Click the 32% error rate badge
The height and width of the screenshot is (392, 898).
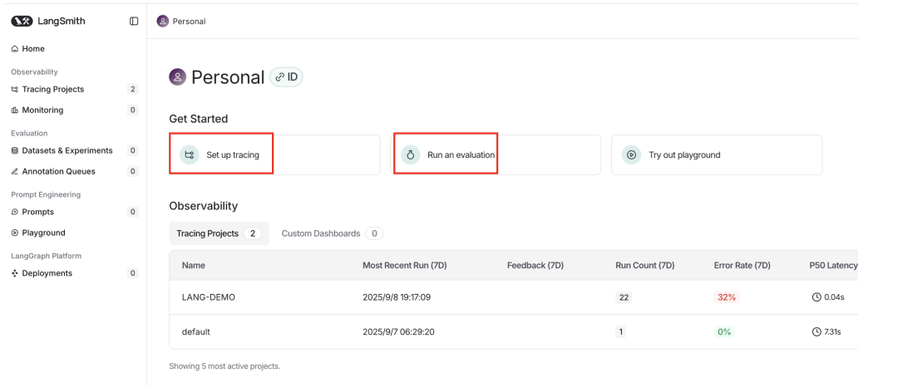tap(727, 297)
